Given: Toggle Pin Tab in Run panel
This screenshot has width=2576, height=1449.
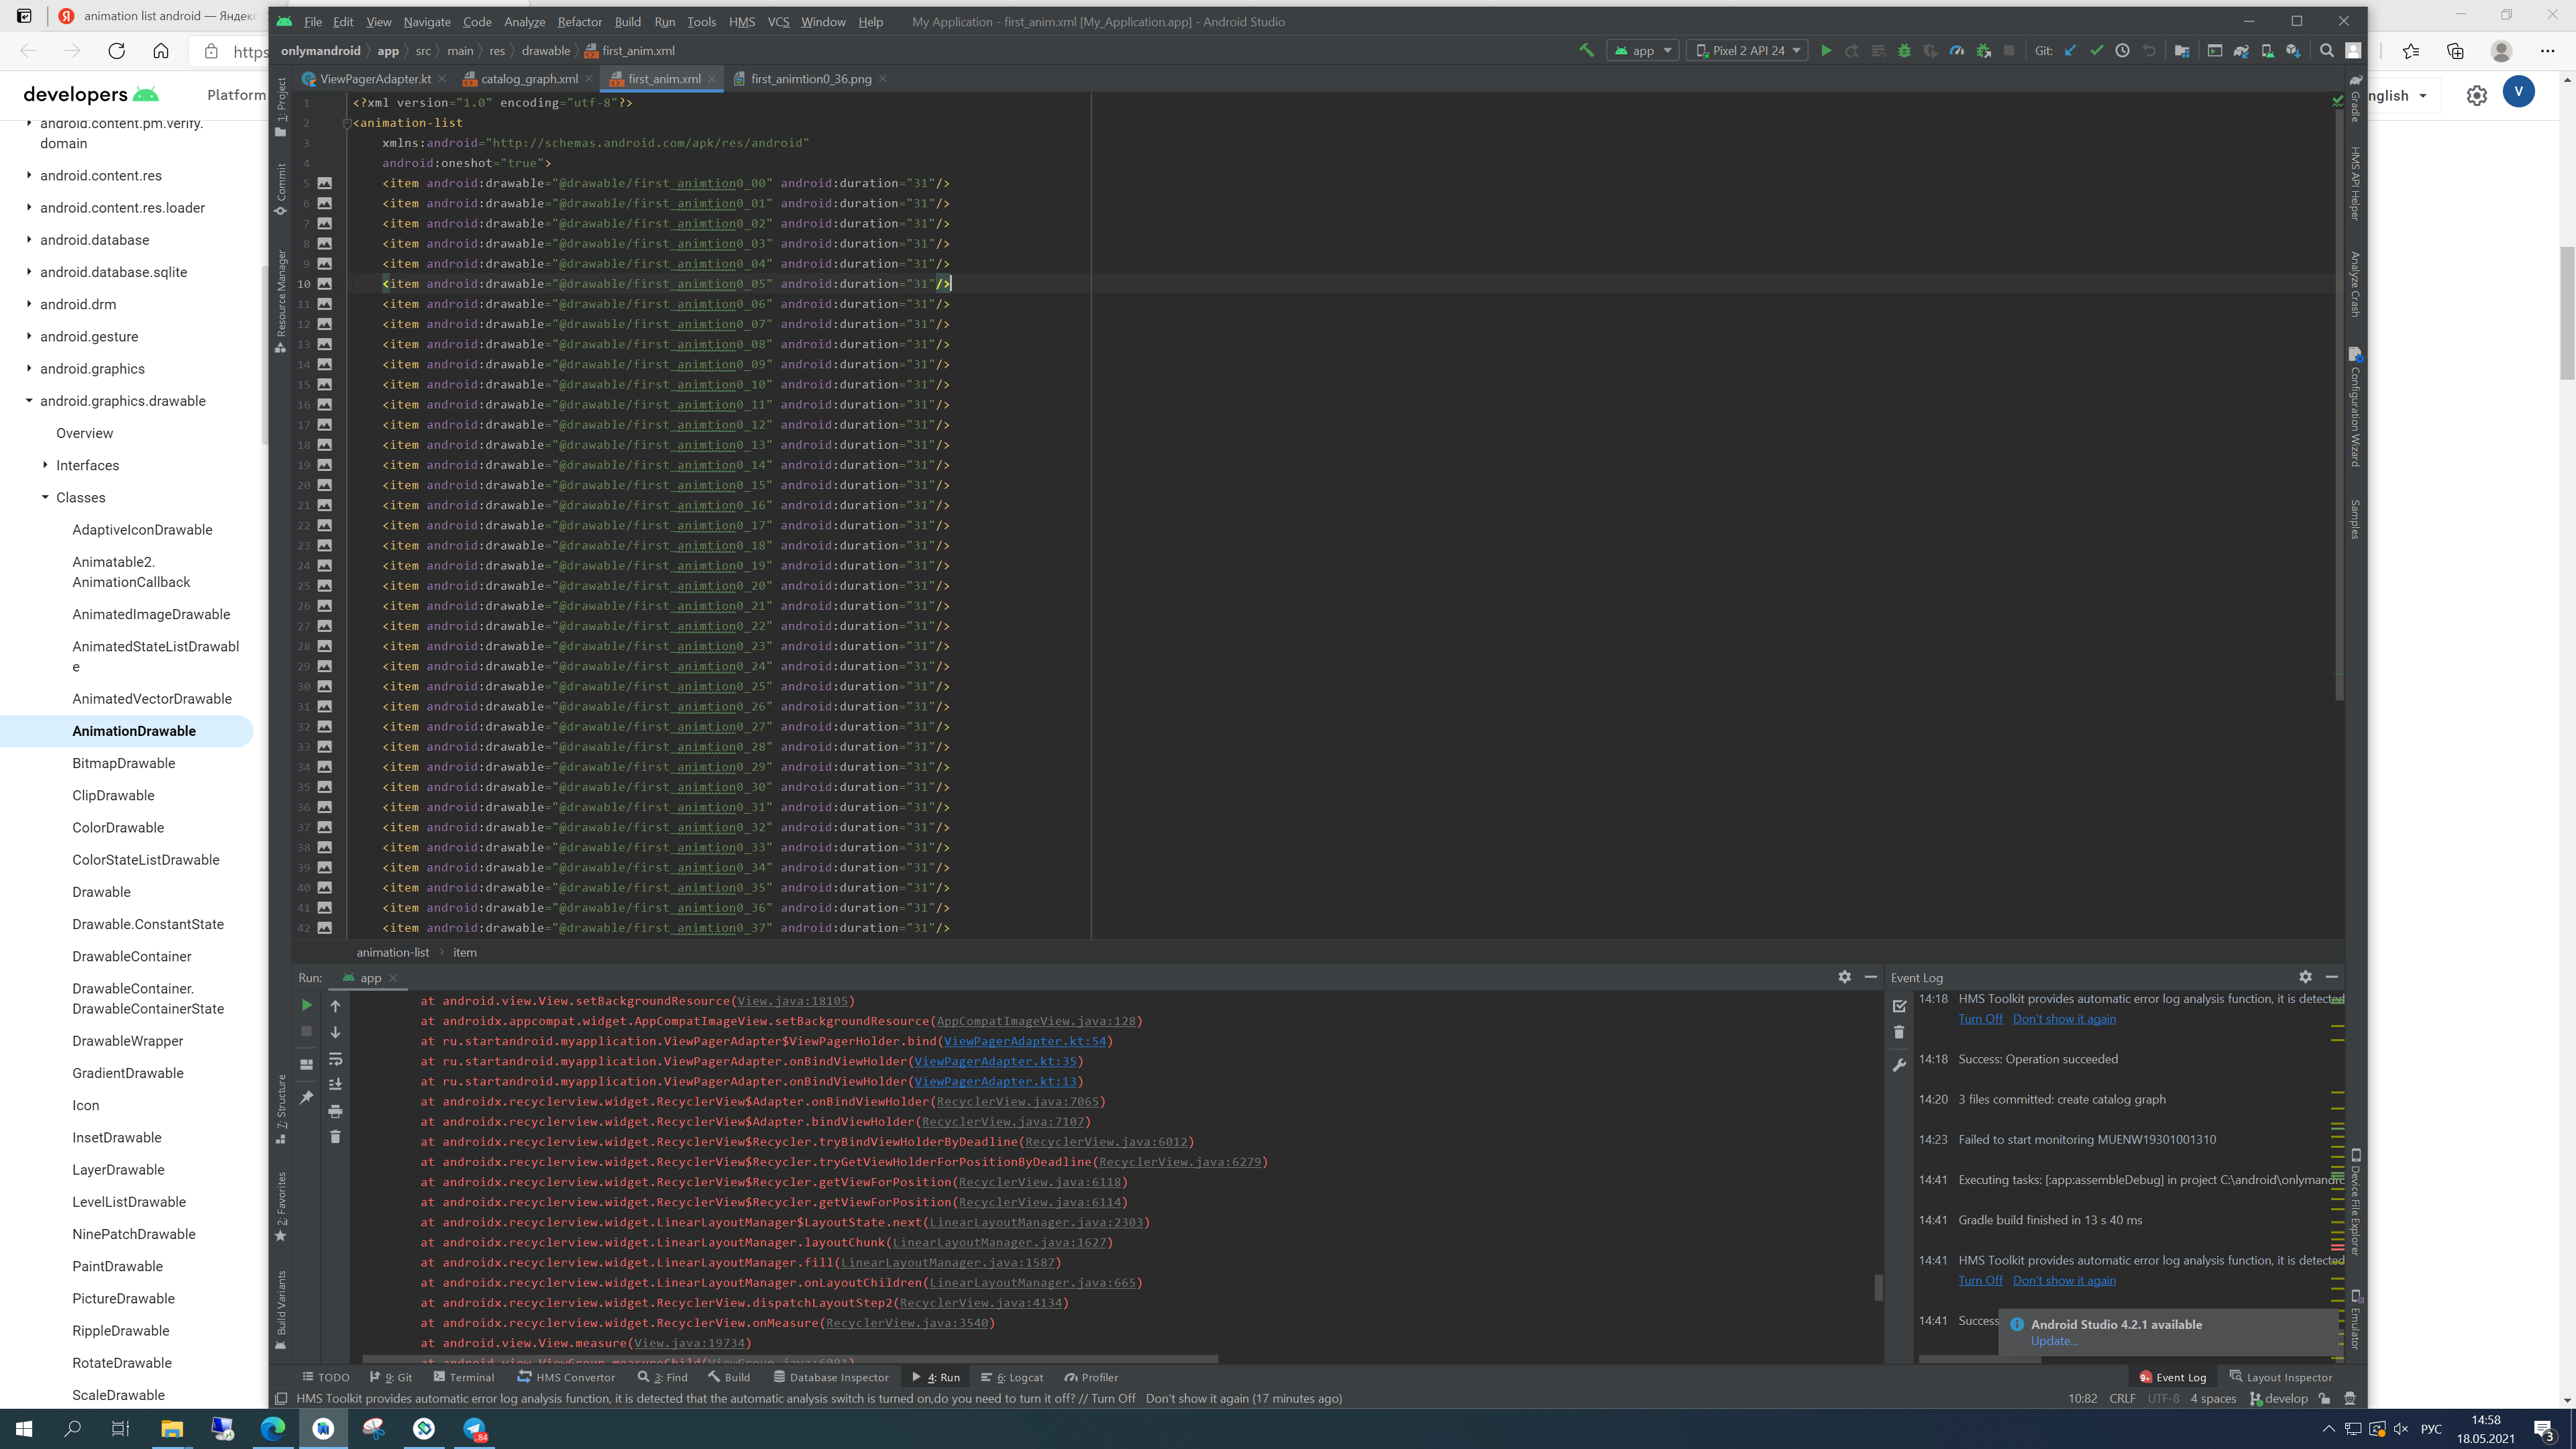Looking at the screenshot, I should [x=306, y=1097].
